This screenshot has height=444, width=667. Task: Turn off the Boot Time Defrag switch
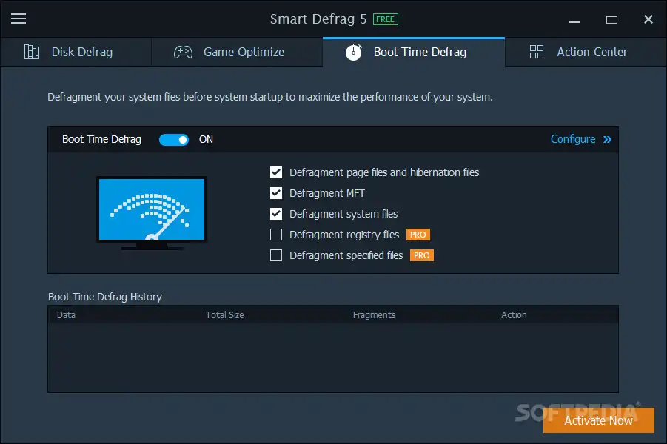[174, 139]
